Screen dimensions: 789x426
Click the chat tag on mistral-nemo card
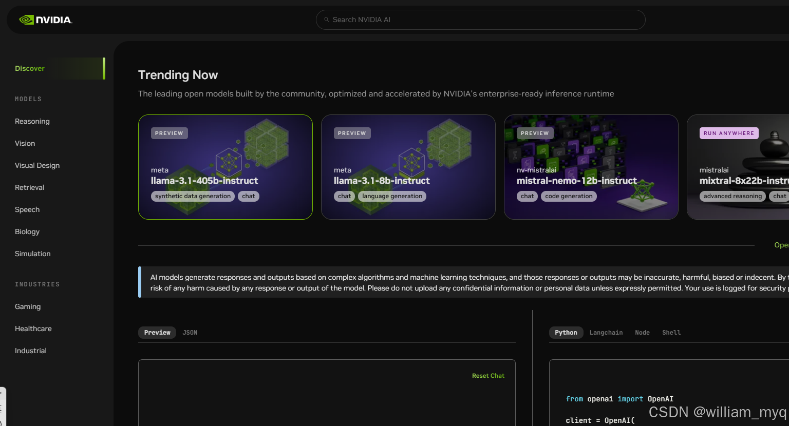click(528, 196)
